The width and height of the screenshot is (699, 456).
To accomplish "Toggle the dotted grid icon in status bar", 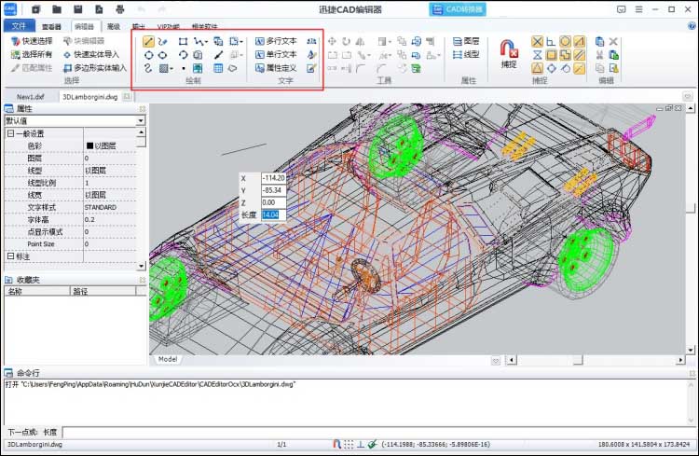I will pos(349,444).
